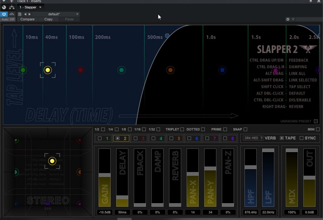Select the teal tap dot near 200ms
This screenshot has height=220, width=323.
(122, 70)
